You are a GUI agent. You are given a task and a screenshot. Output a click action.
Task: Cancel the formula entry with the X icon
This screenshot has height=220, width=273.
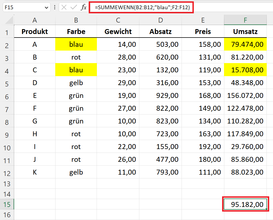(x=64, y=7)
